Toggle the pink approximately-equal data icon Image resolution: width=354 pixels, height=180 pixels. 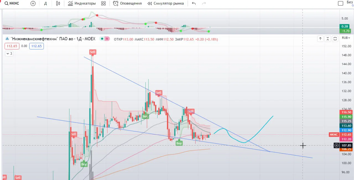tap(107, 39)
